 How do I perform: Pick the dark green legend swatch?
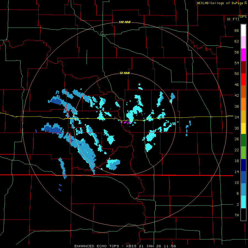(x=243, y=140)
